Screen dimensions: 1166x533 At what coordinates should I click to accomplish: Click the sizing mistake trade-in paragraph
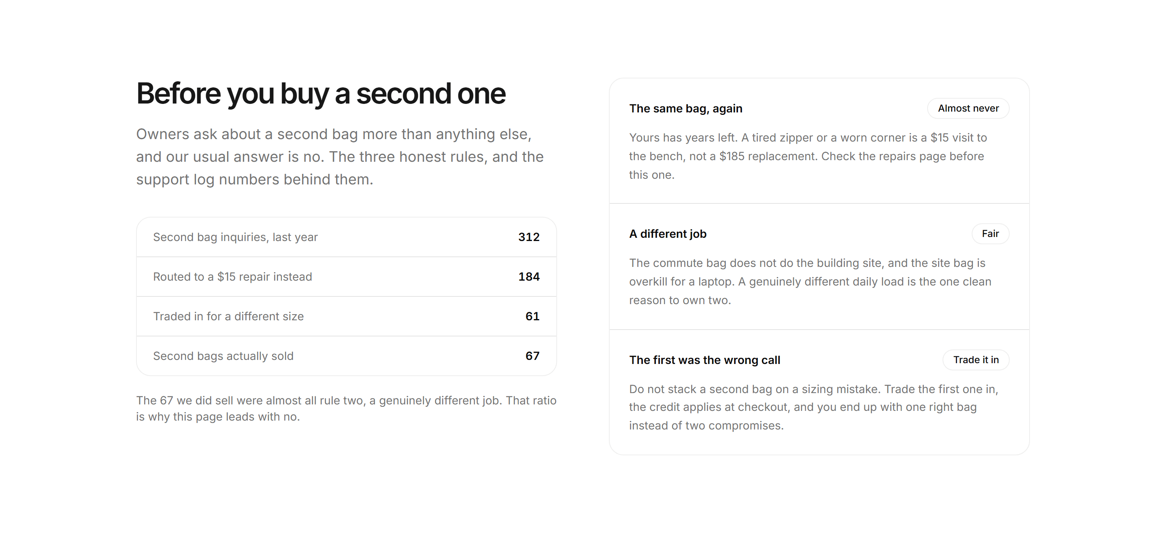point(813,407)
